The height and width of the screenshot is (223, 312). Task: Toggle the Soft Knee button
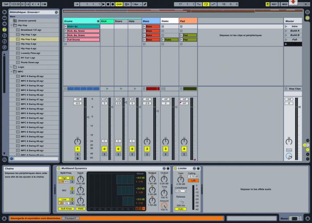(x=66, y=209)
